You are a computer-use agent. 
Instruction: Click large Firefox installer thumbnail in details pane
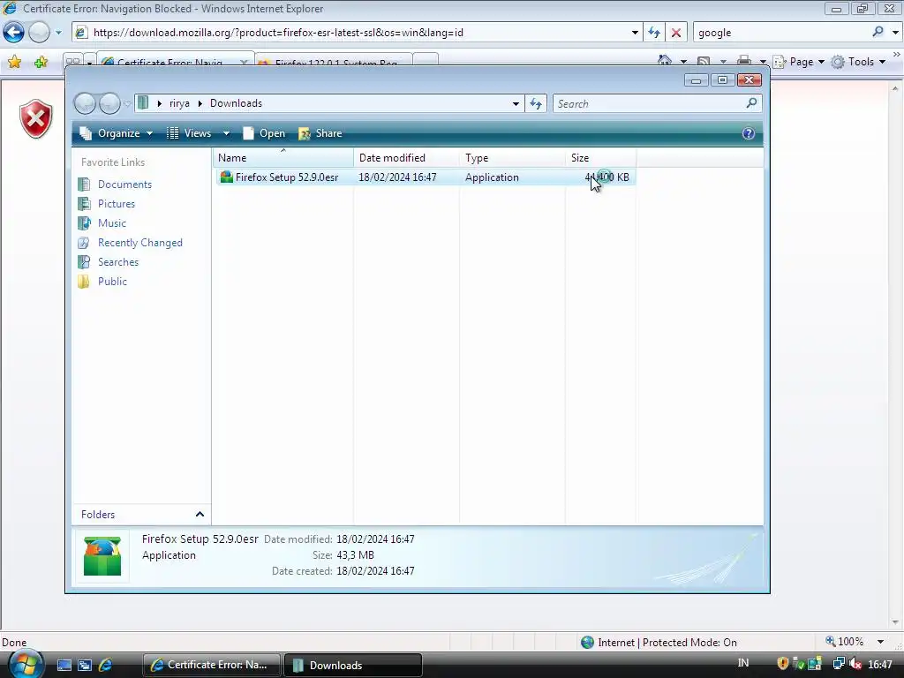(102, 556)
